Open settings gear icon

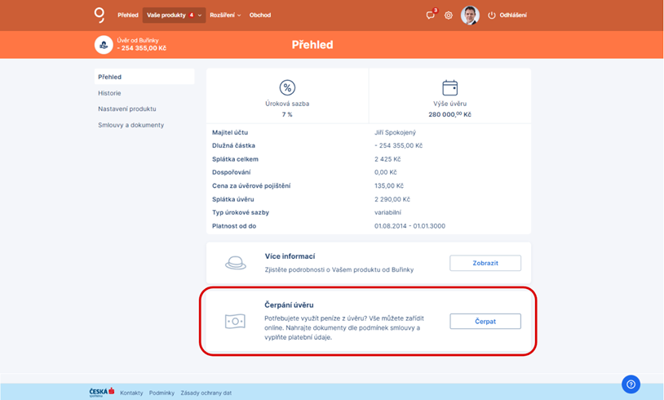pyautogui.click(x=449, y=16)
